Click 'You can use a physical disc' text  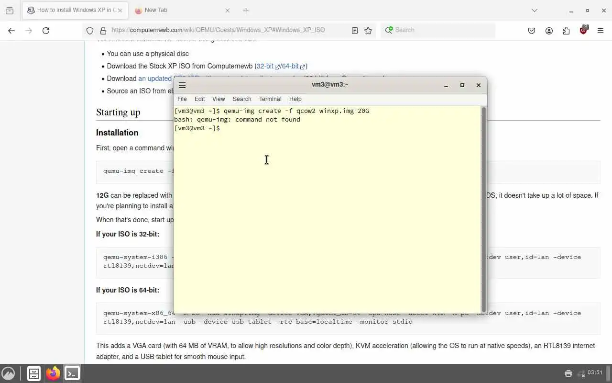pos(148,54)
